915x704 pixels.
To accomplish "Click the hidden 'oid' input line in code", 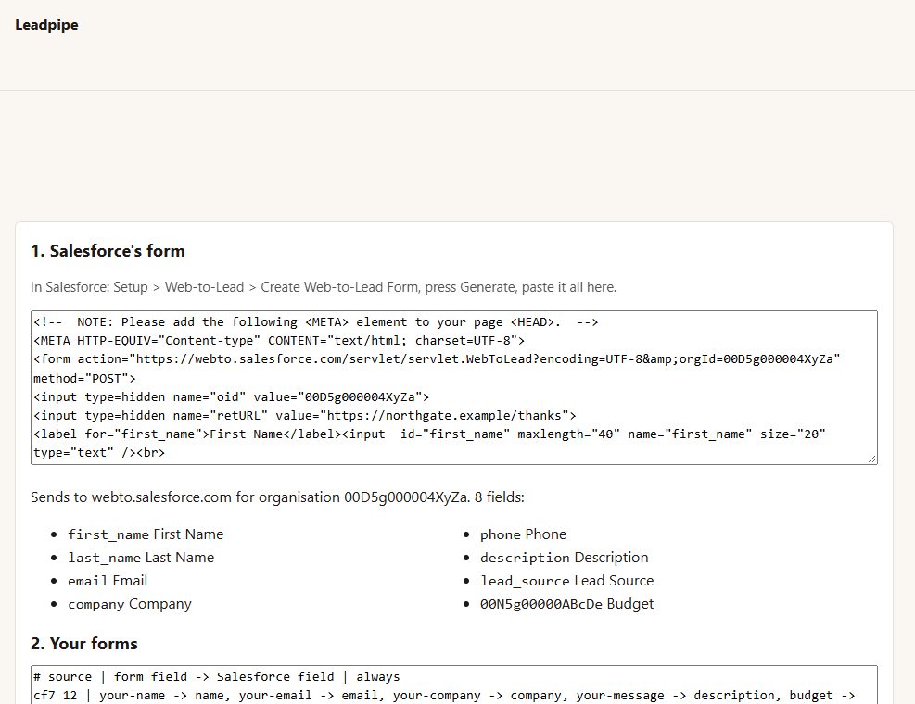I will point(231,397).
